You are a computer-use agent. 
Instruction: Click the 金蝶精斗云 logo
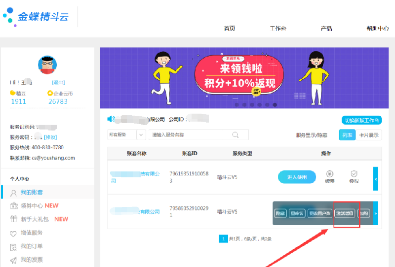pos(36,17)
